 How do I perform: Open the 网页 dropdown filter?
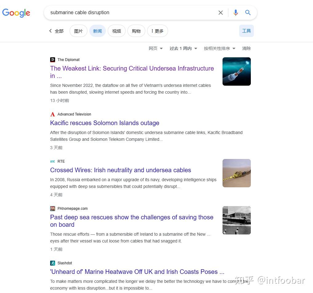coord(156,48)
